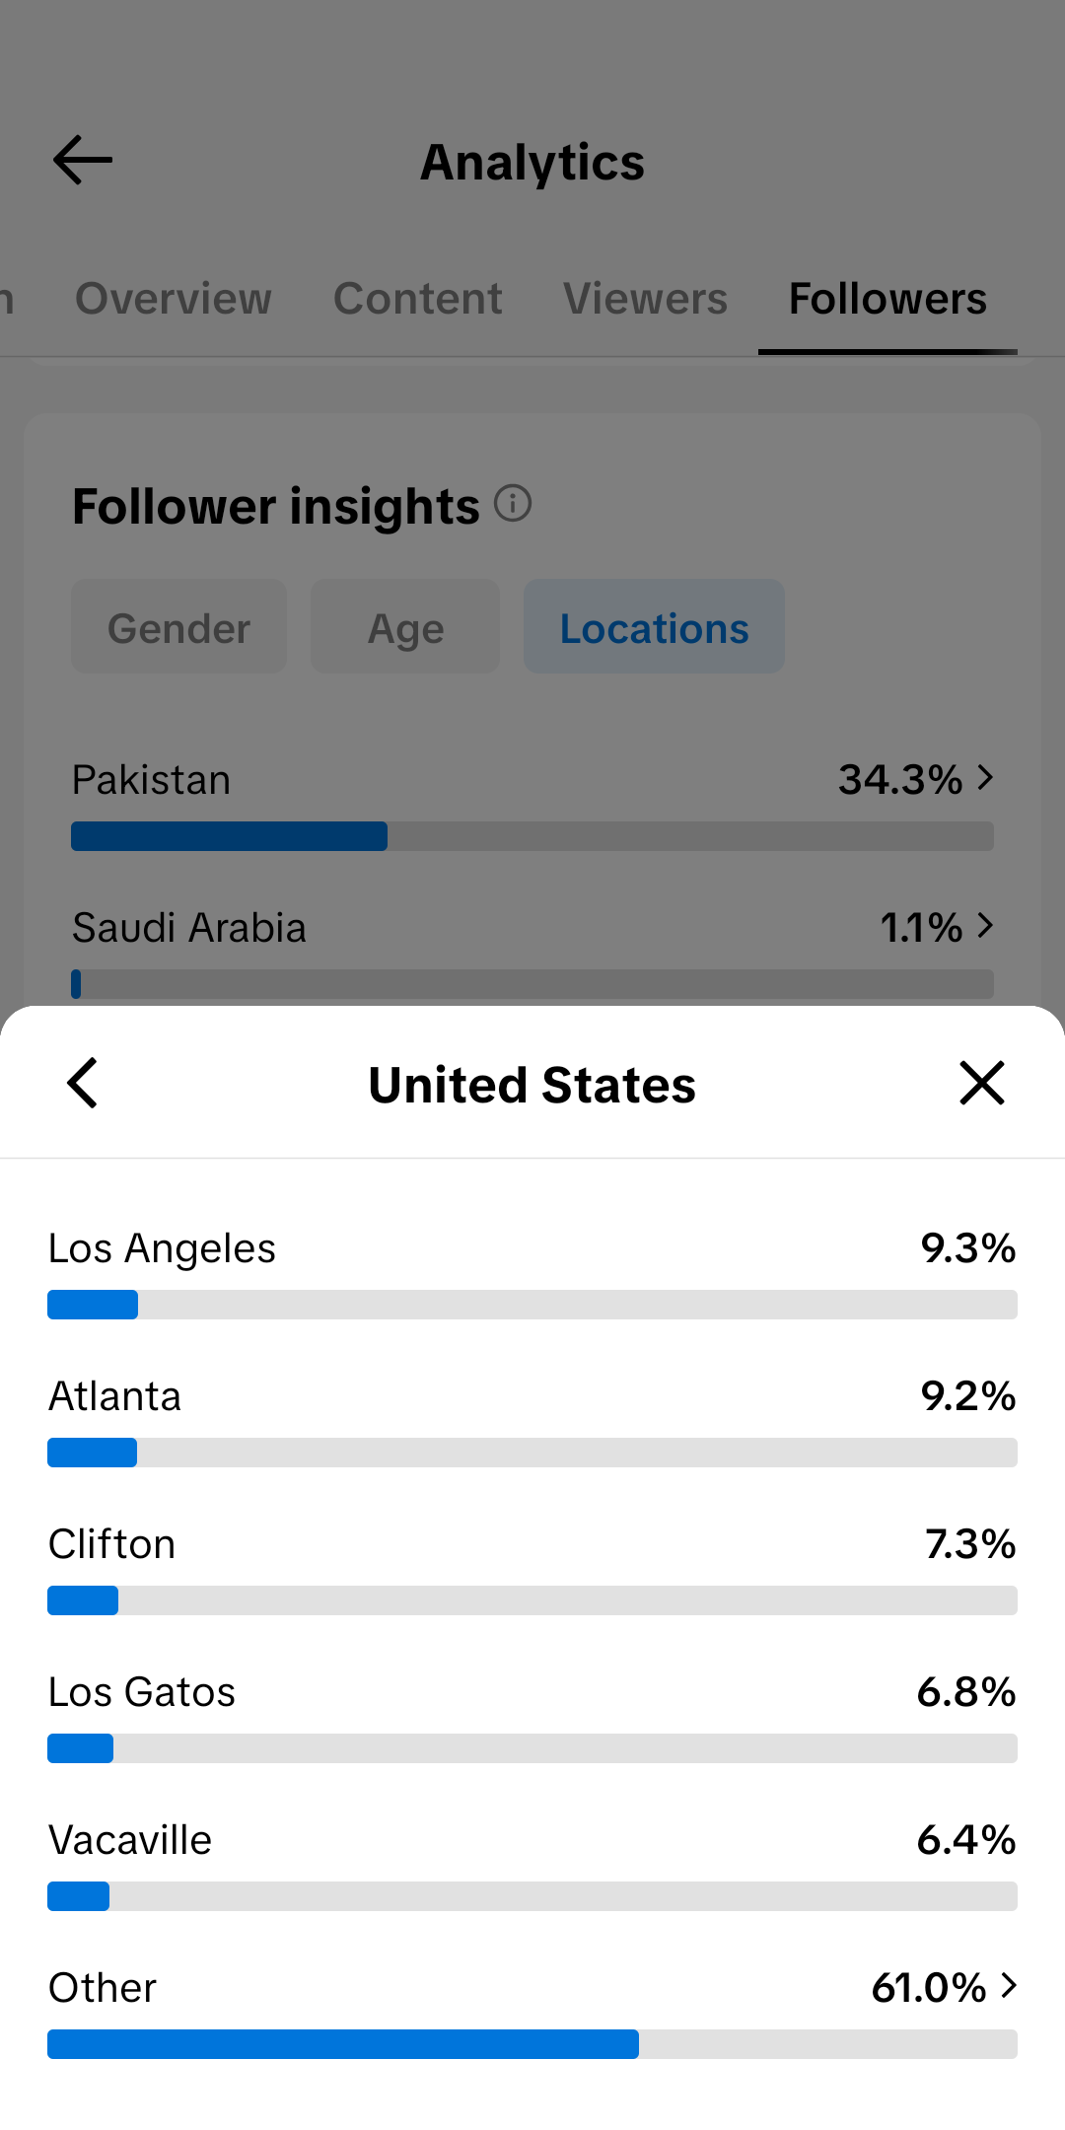1065x2130 pixels.
Task: Switch to the Content tab
Action: tap(418, 299)
